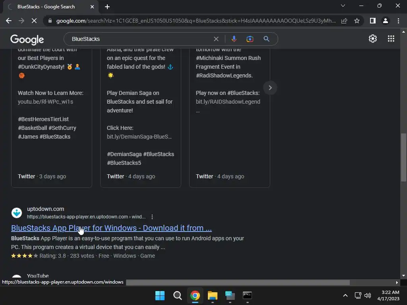Click the forward navigation arrow

click(21, 21)
